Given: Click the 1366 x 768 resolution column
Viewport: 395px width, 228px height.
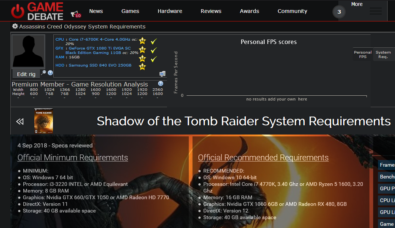Looking at the screenshot, I should pos(65,92).
